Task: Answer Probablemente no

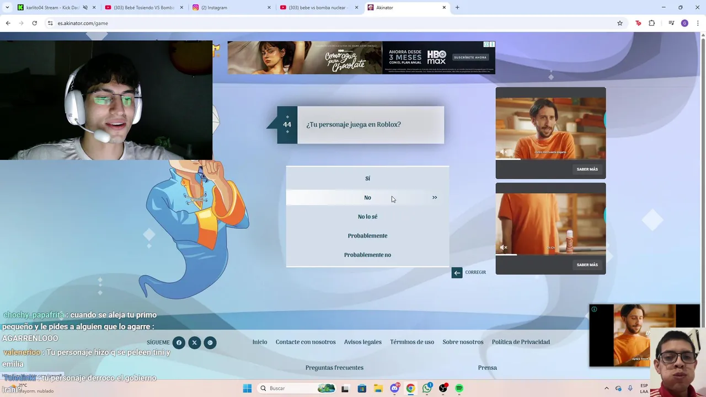Action: (x=367, y=255)
